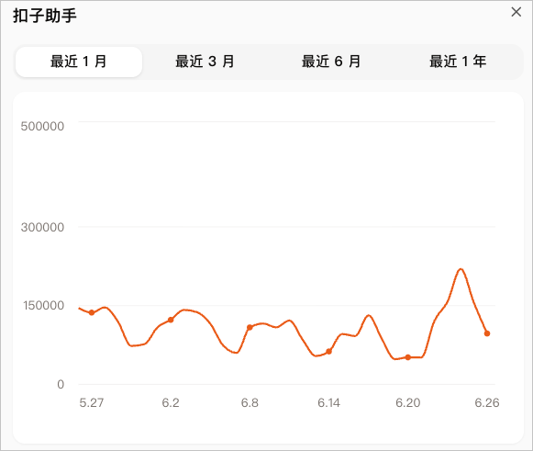This screenshot has height=451, width=533.
Task: Select the orange dot above 6.8
Action: coord(250,327)
